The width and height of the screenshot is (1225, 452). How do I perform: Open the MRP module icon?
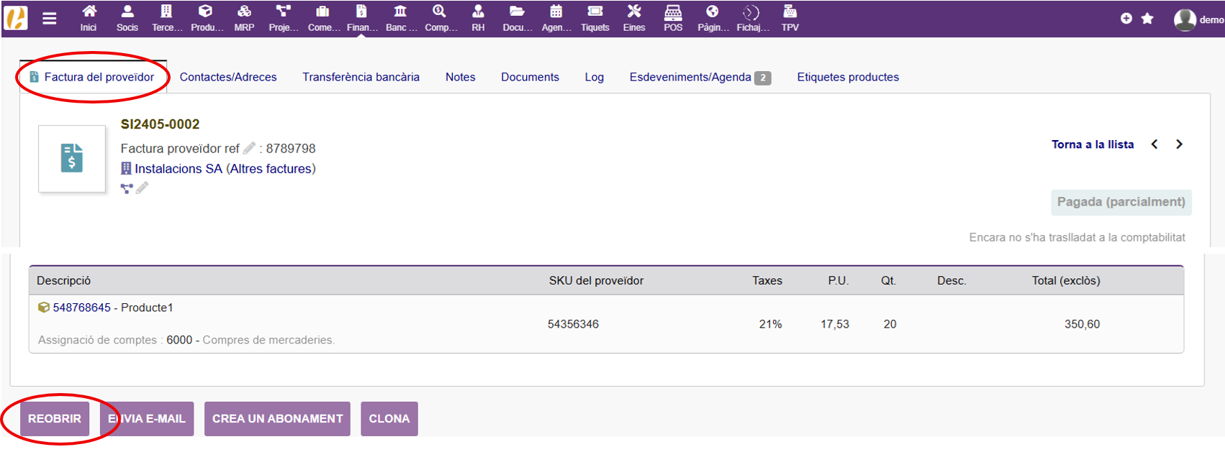(244, 18)
